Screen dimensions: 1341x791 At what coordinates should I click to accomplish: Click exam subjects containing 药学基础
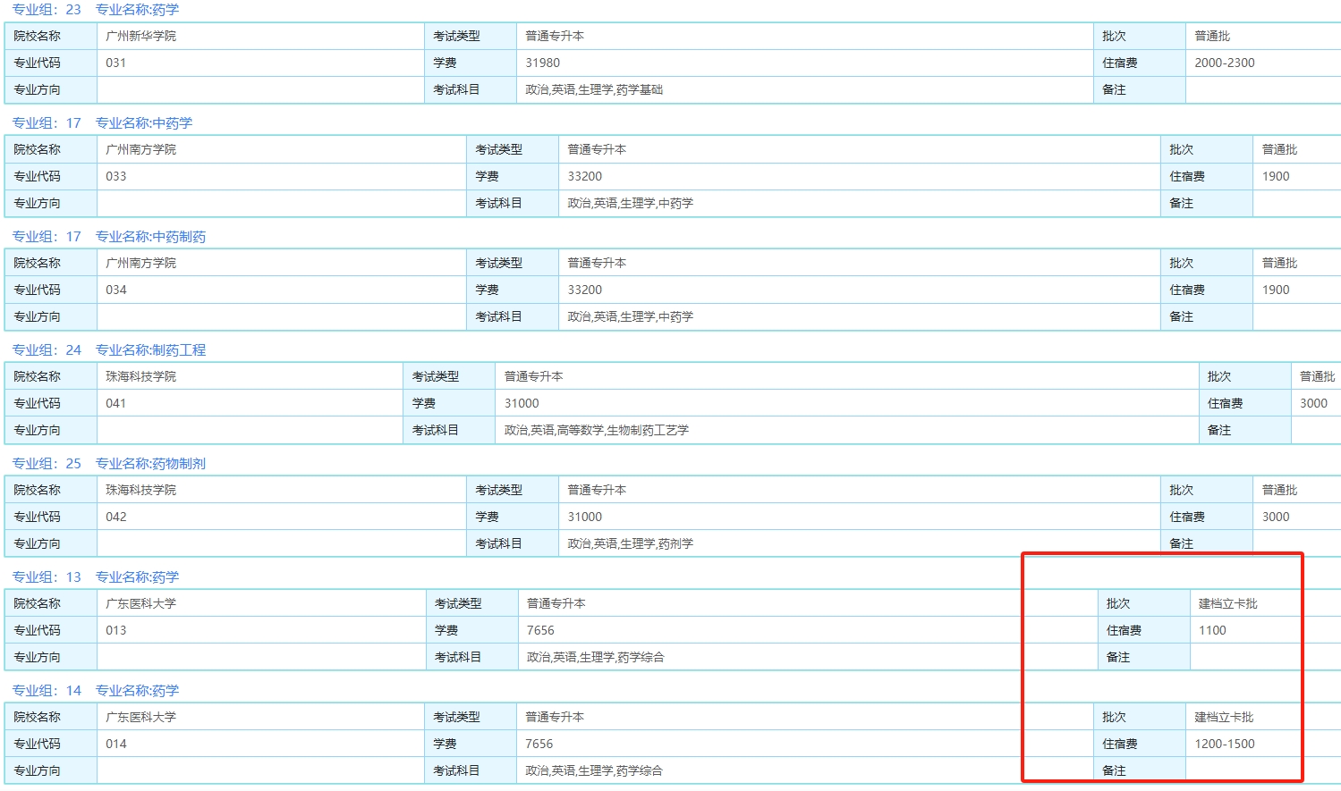pyautogui.click(x=593, y=90)
